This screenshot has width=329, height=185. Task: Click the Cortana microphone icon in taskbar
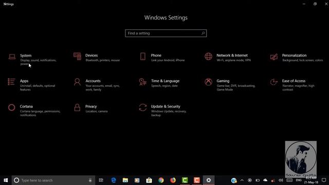(x=90, y=180)
